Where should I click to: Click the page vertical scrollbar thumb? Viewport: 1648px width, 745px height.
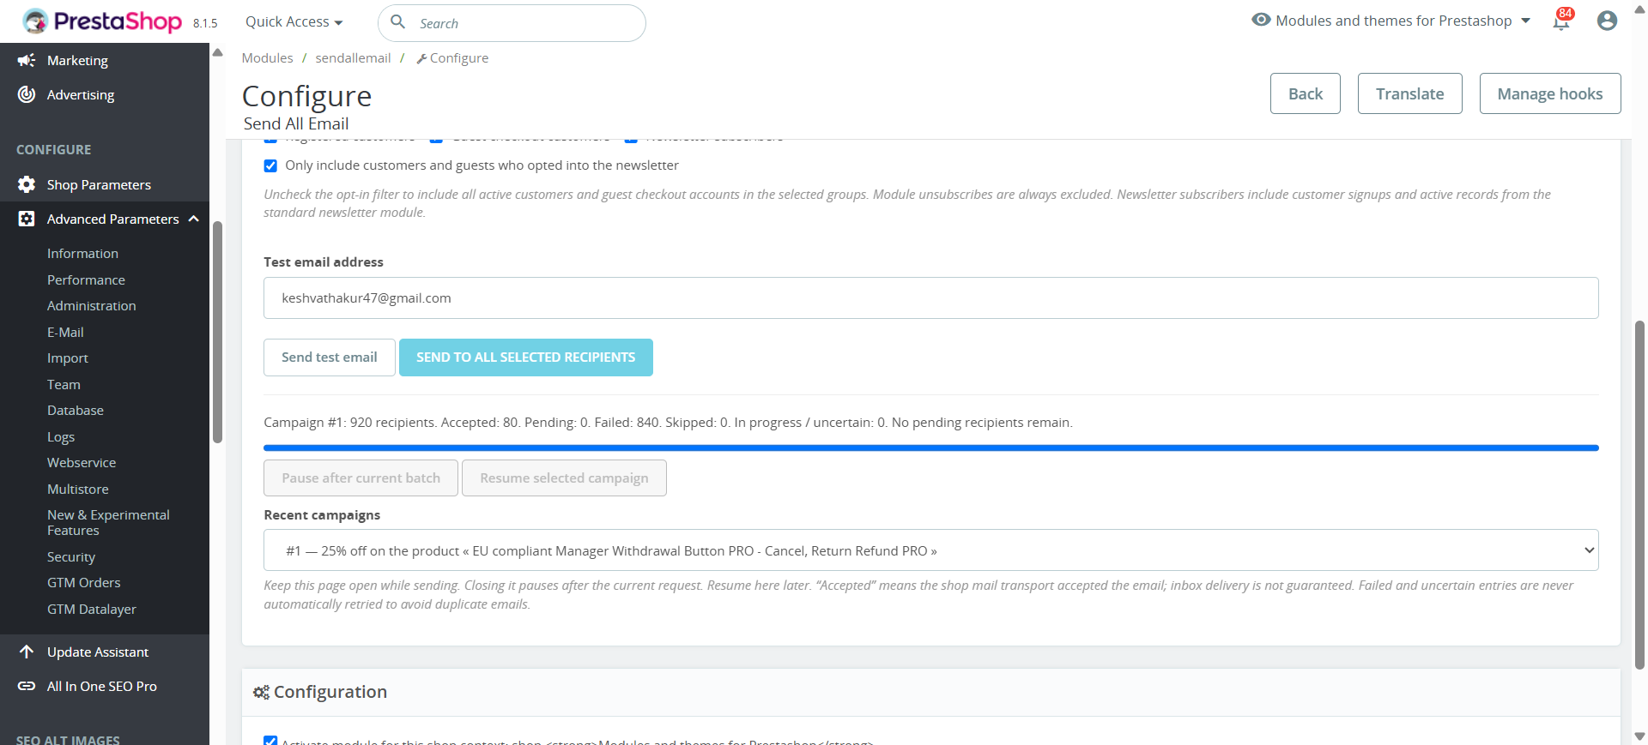point(1640,495)
